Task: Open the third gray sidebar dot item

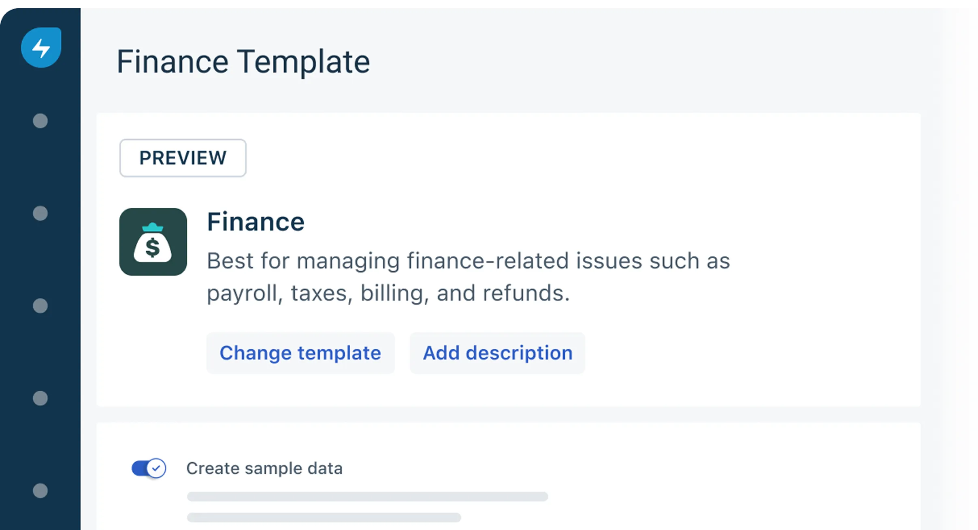Action: tap(40, 306)
